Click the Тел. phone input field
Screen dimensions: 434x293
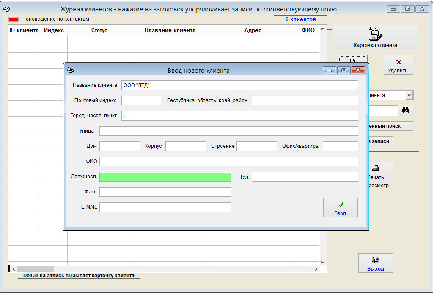[305, 177]
